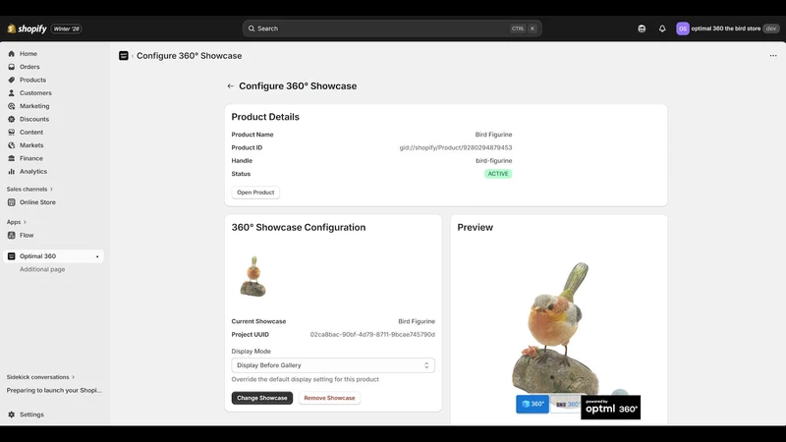Screen dimensions: 786x442
Task: Click the Optimal 360 app icon in sidebar
Action: click(12, 256)
